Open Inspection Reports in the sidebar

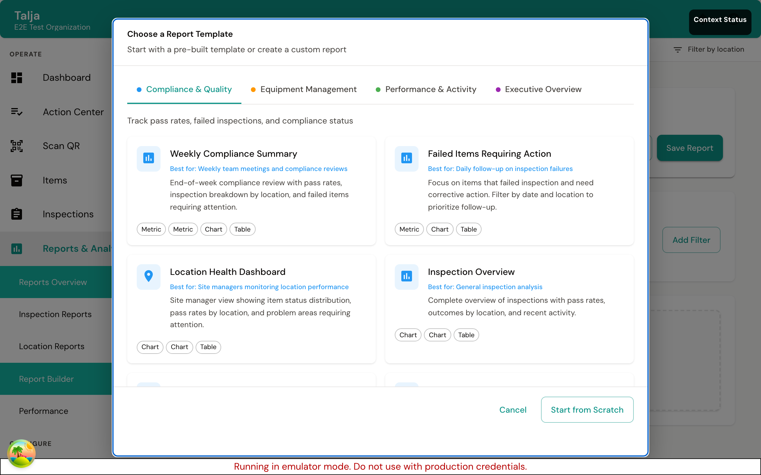(x=56, y=314)
